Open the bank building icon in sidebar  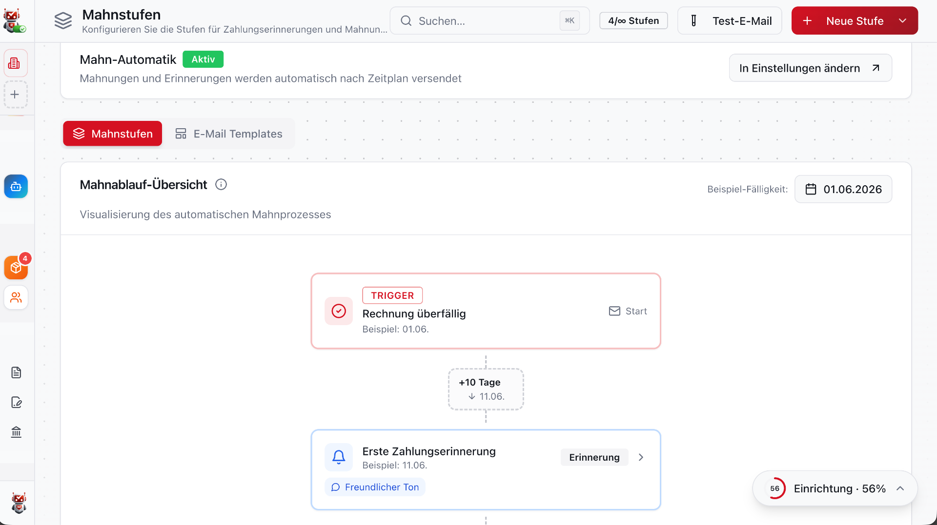click(16, 432)
